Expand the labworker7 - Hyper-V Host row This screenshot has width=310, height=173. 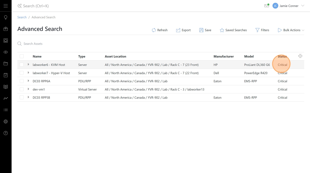pyautogui.click(x=28, y=73)
